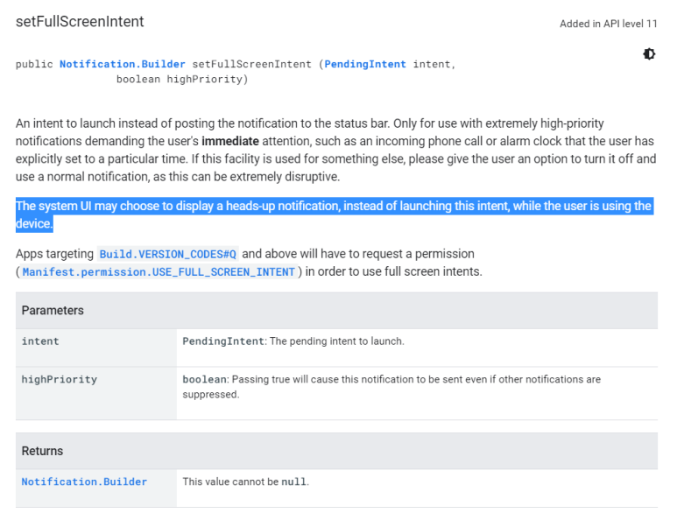
Task: Click the 'Apps targeting' sentence start
Action: 54,254
